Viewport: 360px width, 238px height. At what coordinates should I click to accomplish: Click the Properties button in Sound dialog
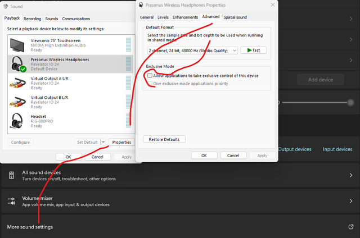point(121,142)
